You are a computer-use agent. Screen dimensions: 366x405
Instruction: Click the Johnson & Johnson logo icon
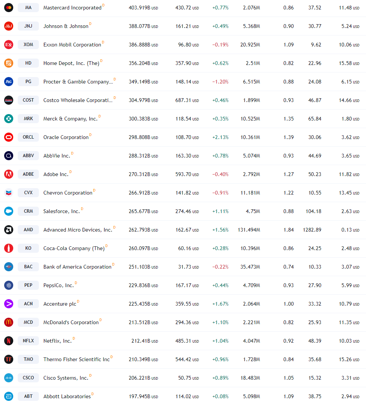click(9, 26)
